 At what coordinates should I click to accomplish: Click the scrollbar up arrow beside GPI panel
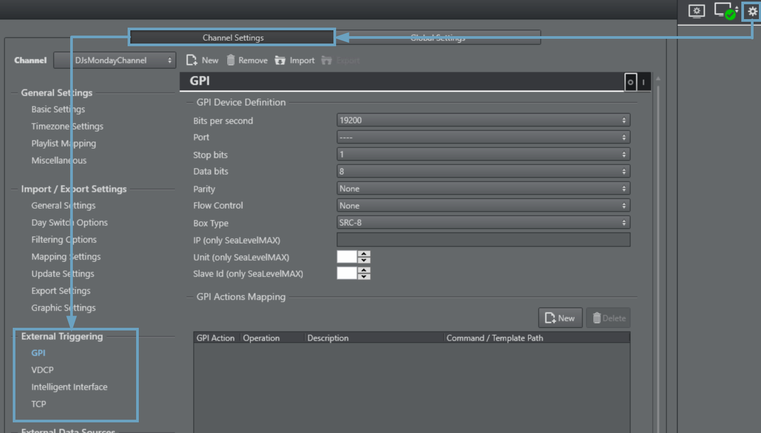click(658, 80)
